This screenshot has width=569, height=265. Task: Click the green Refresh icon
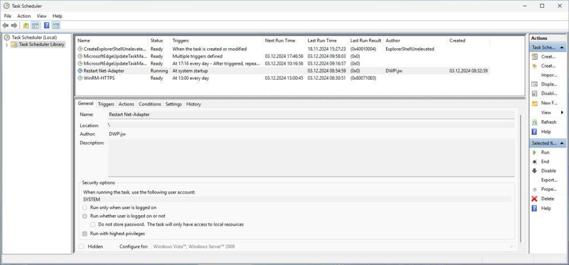(x=535, y=122)
